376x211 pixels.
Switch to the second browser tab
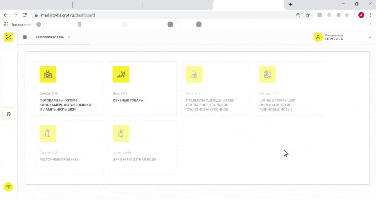[x=108, y=5]
